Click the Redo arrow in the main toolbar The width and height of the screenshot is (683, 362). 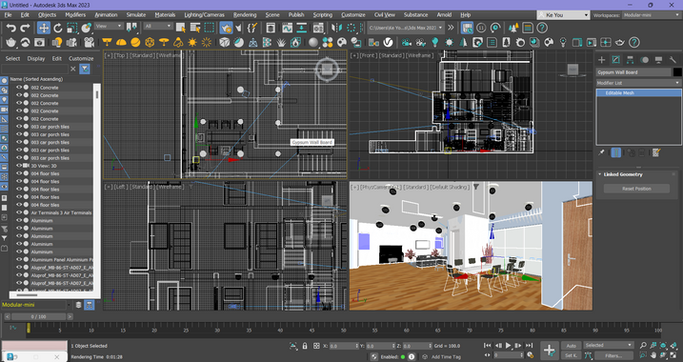(26, 29)
